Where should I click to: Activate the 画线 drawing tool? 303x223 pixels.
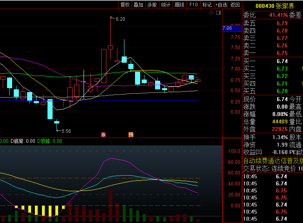(179, 5)
